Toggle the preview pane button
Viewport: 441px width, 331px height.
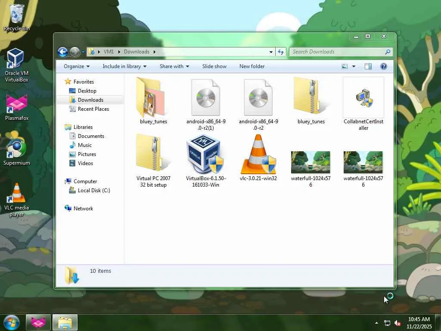tap(368, 66)
